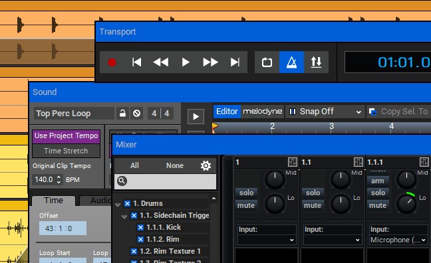Click the Offset field 43:1:0
431x263 pixels.
[63, 228]
